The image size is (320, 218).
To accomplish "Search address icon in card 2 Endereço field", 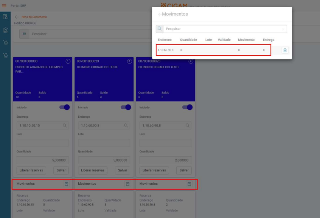I will click(126, 126).
